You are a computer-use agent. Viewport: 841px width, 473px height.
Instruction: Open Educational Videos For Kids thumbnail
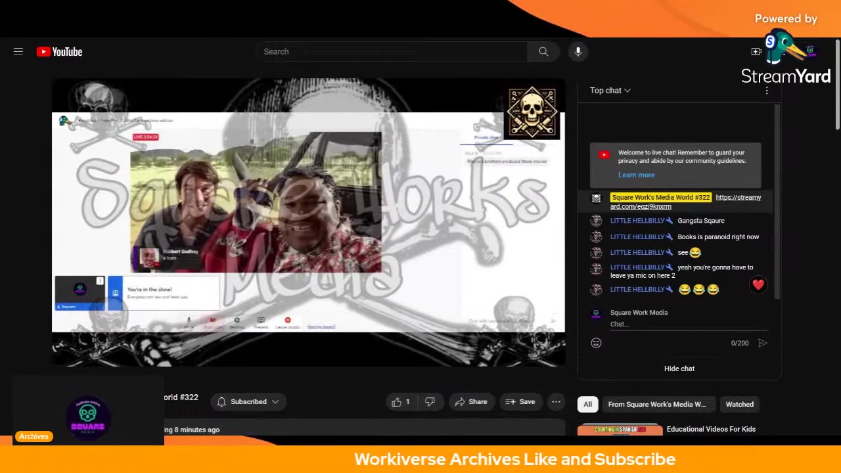click(x=620, y=430)
